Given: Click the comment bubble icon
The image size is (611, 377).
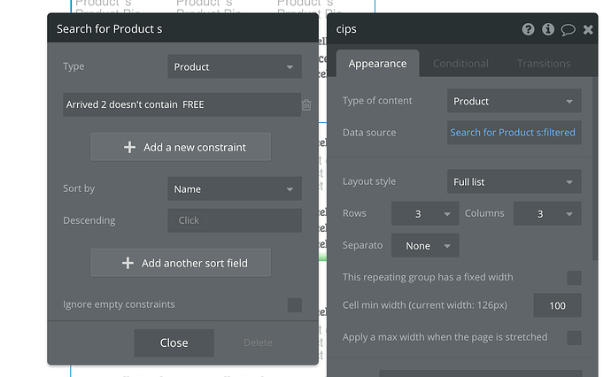Looking at the screenshot, I should pyautogui.click(x=568, y=29).
